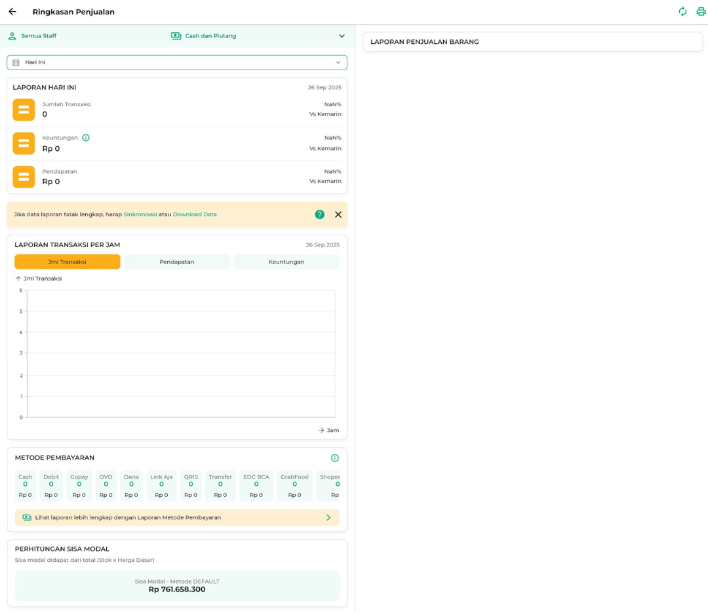708x613 pixels.
Task: Dismiss the sync notice banner
Action: pyautogui.click(x=338, y=214)
